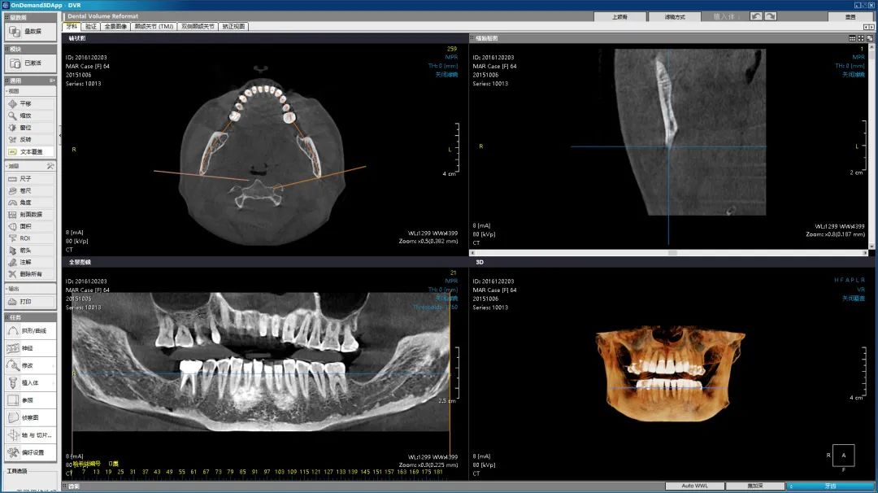Open the 参照 task in the task panel
Screen dimensions: 878x493
[30, 400]
